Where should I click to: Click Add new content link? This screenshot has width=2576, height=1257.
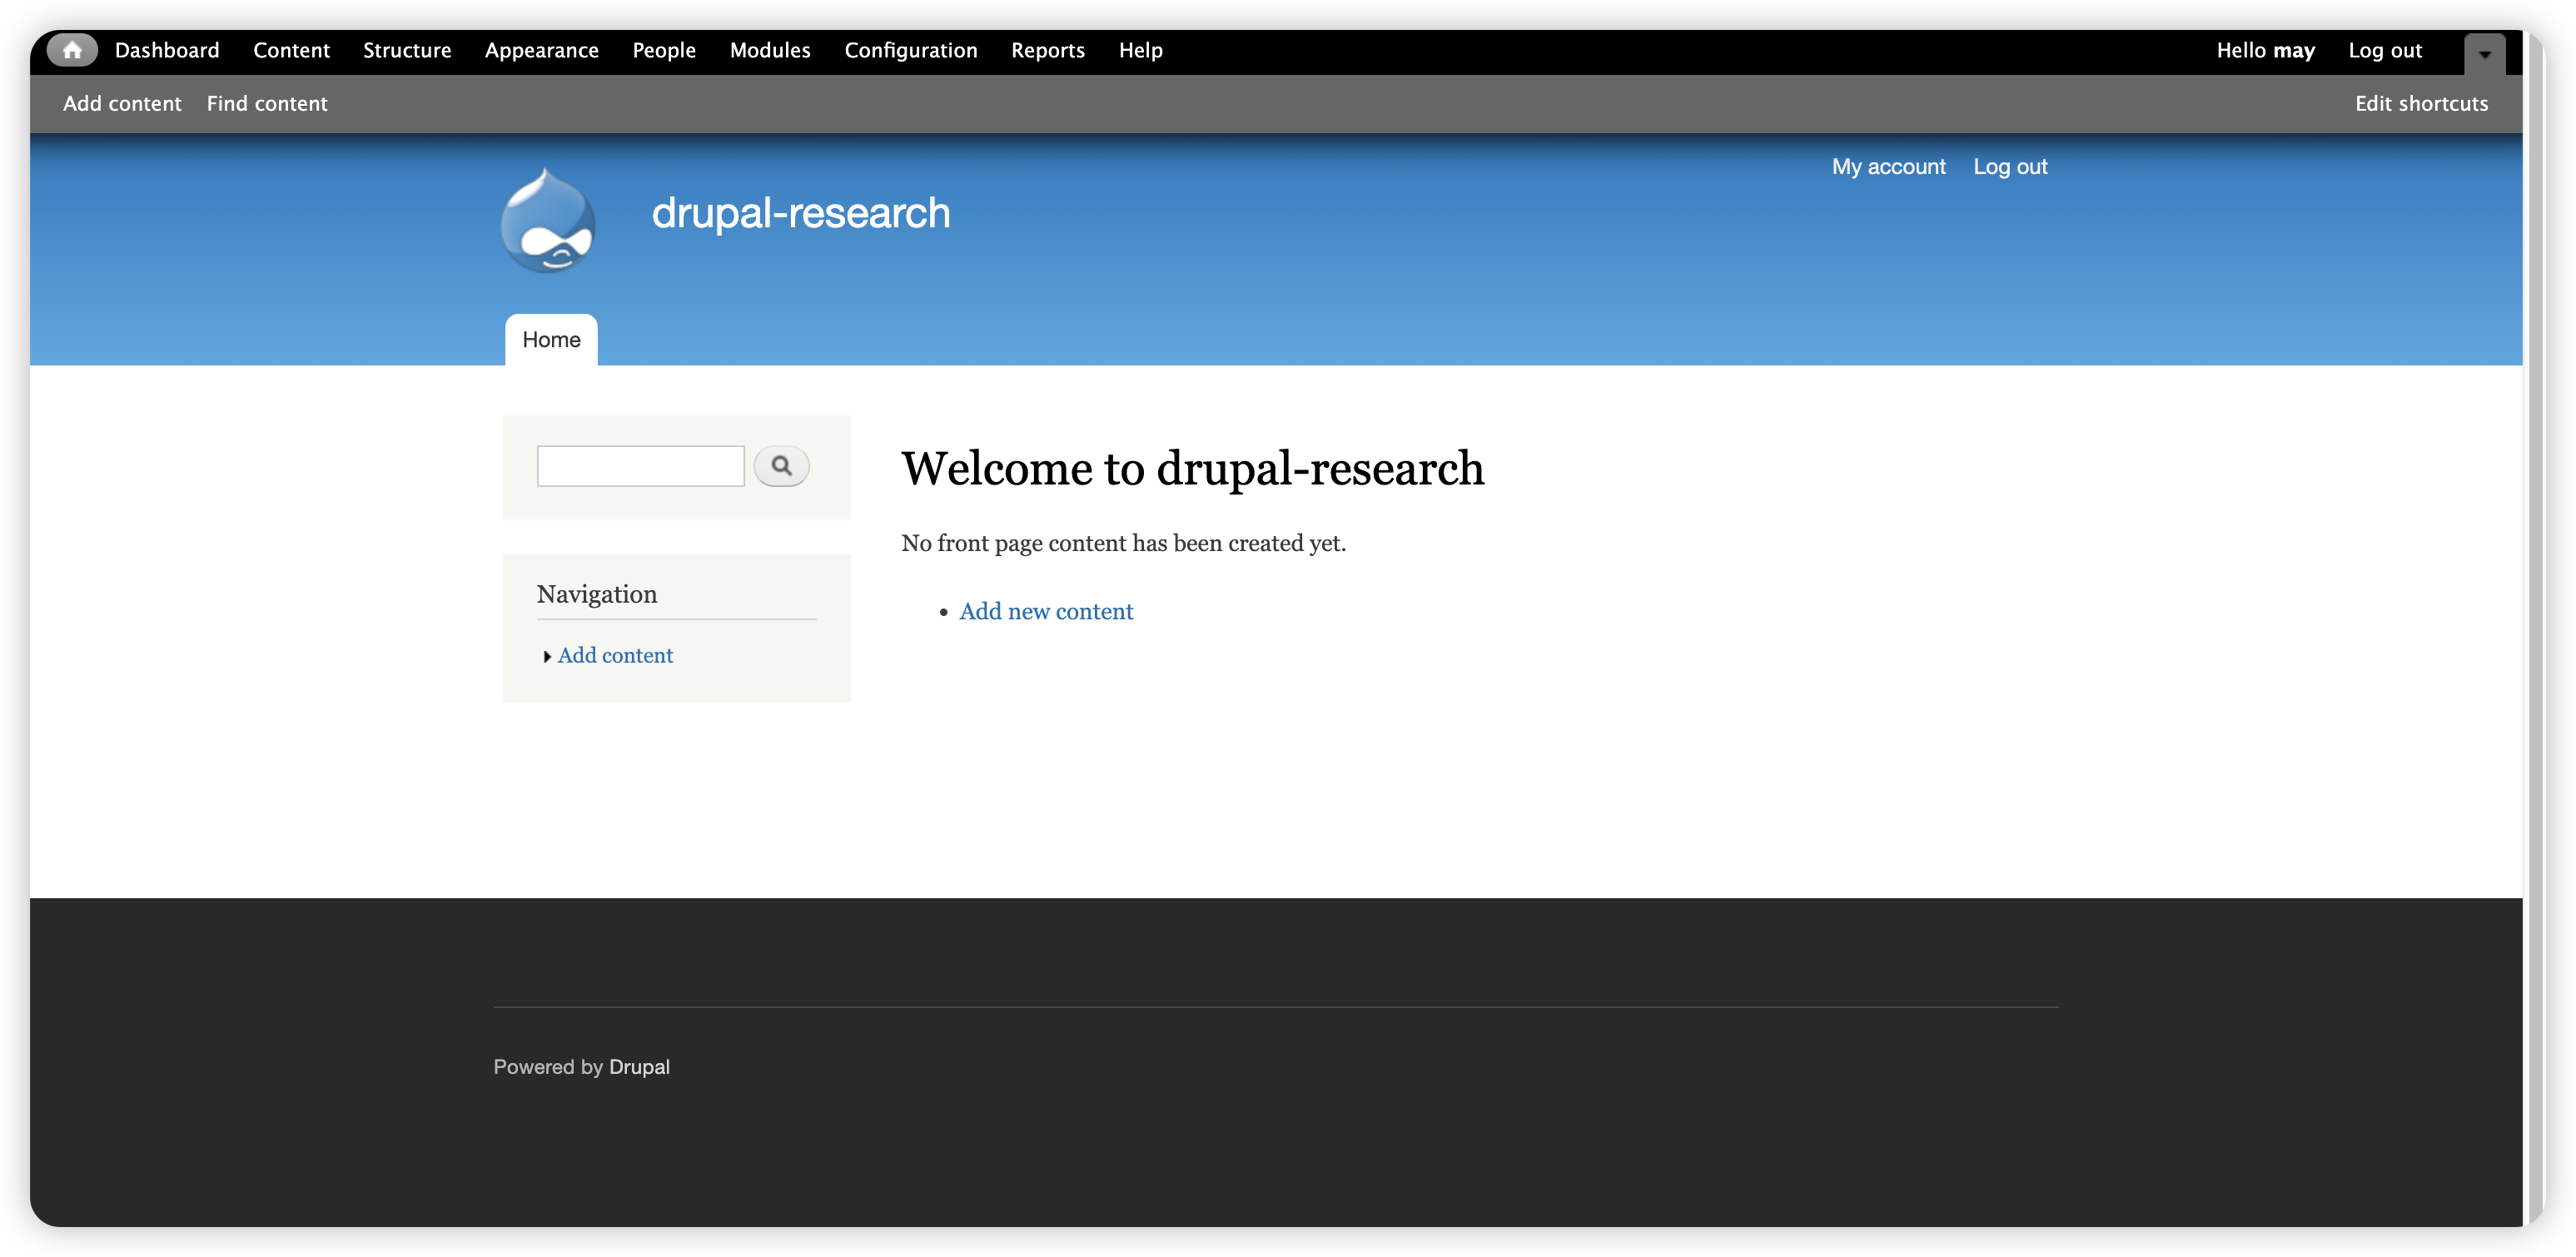pos(1046,612)
